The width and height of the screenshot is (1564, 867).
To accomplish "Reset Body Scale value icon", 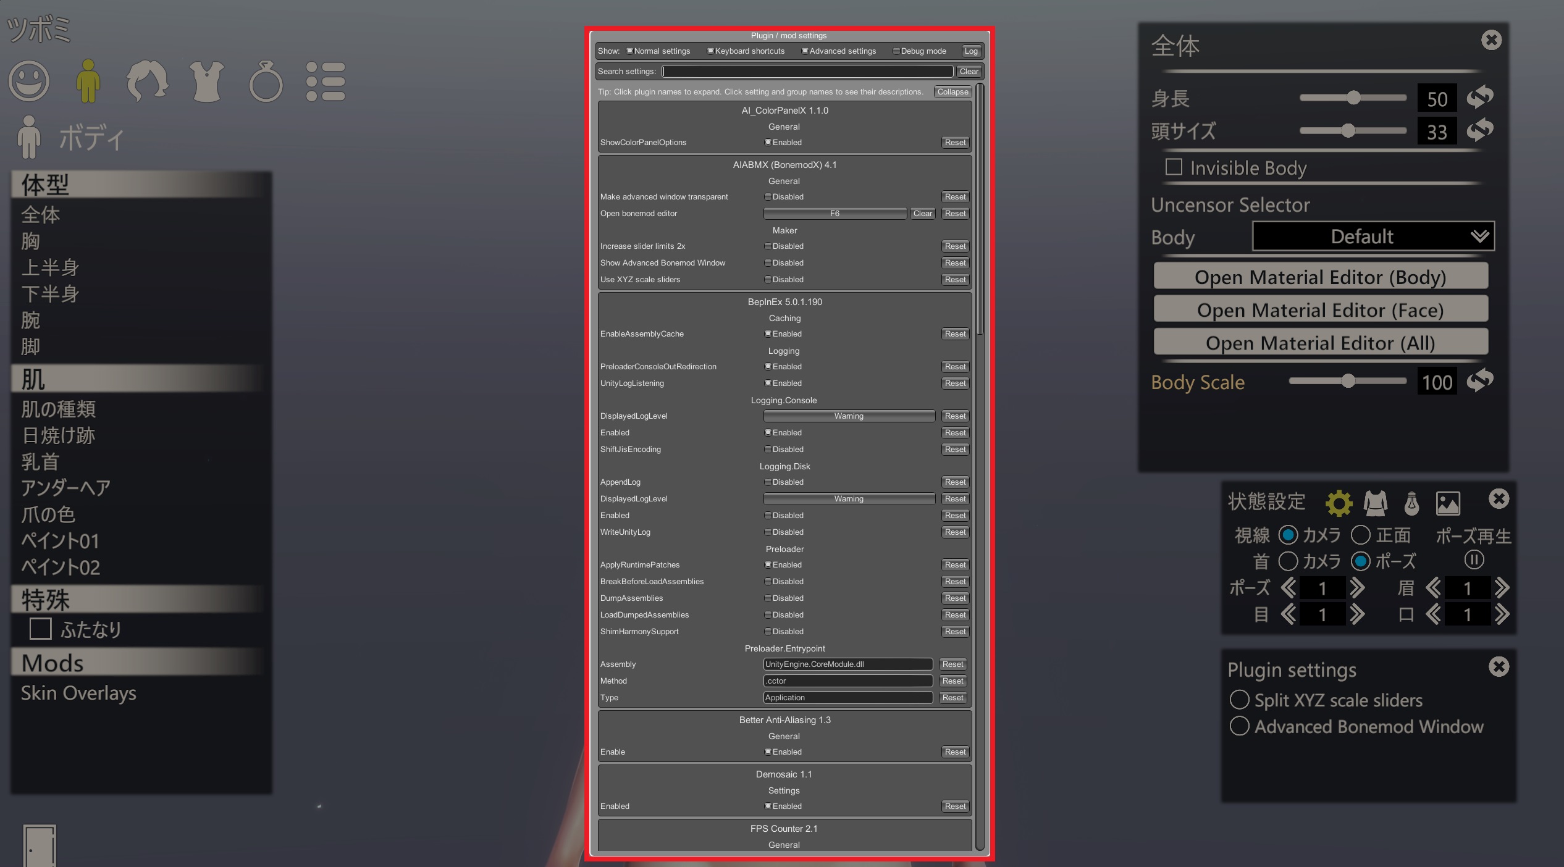I will point(1480,380).
